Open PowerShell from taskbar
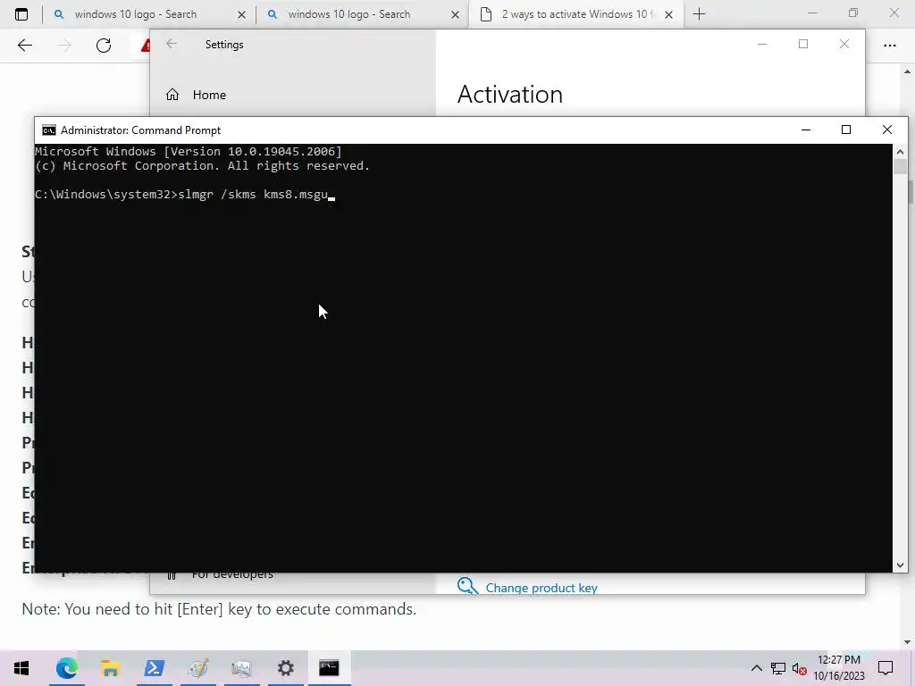 154,668
